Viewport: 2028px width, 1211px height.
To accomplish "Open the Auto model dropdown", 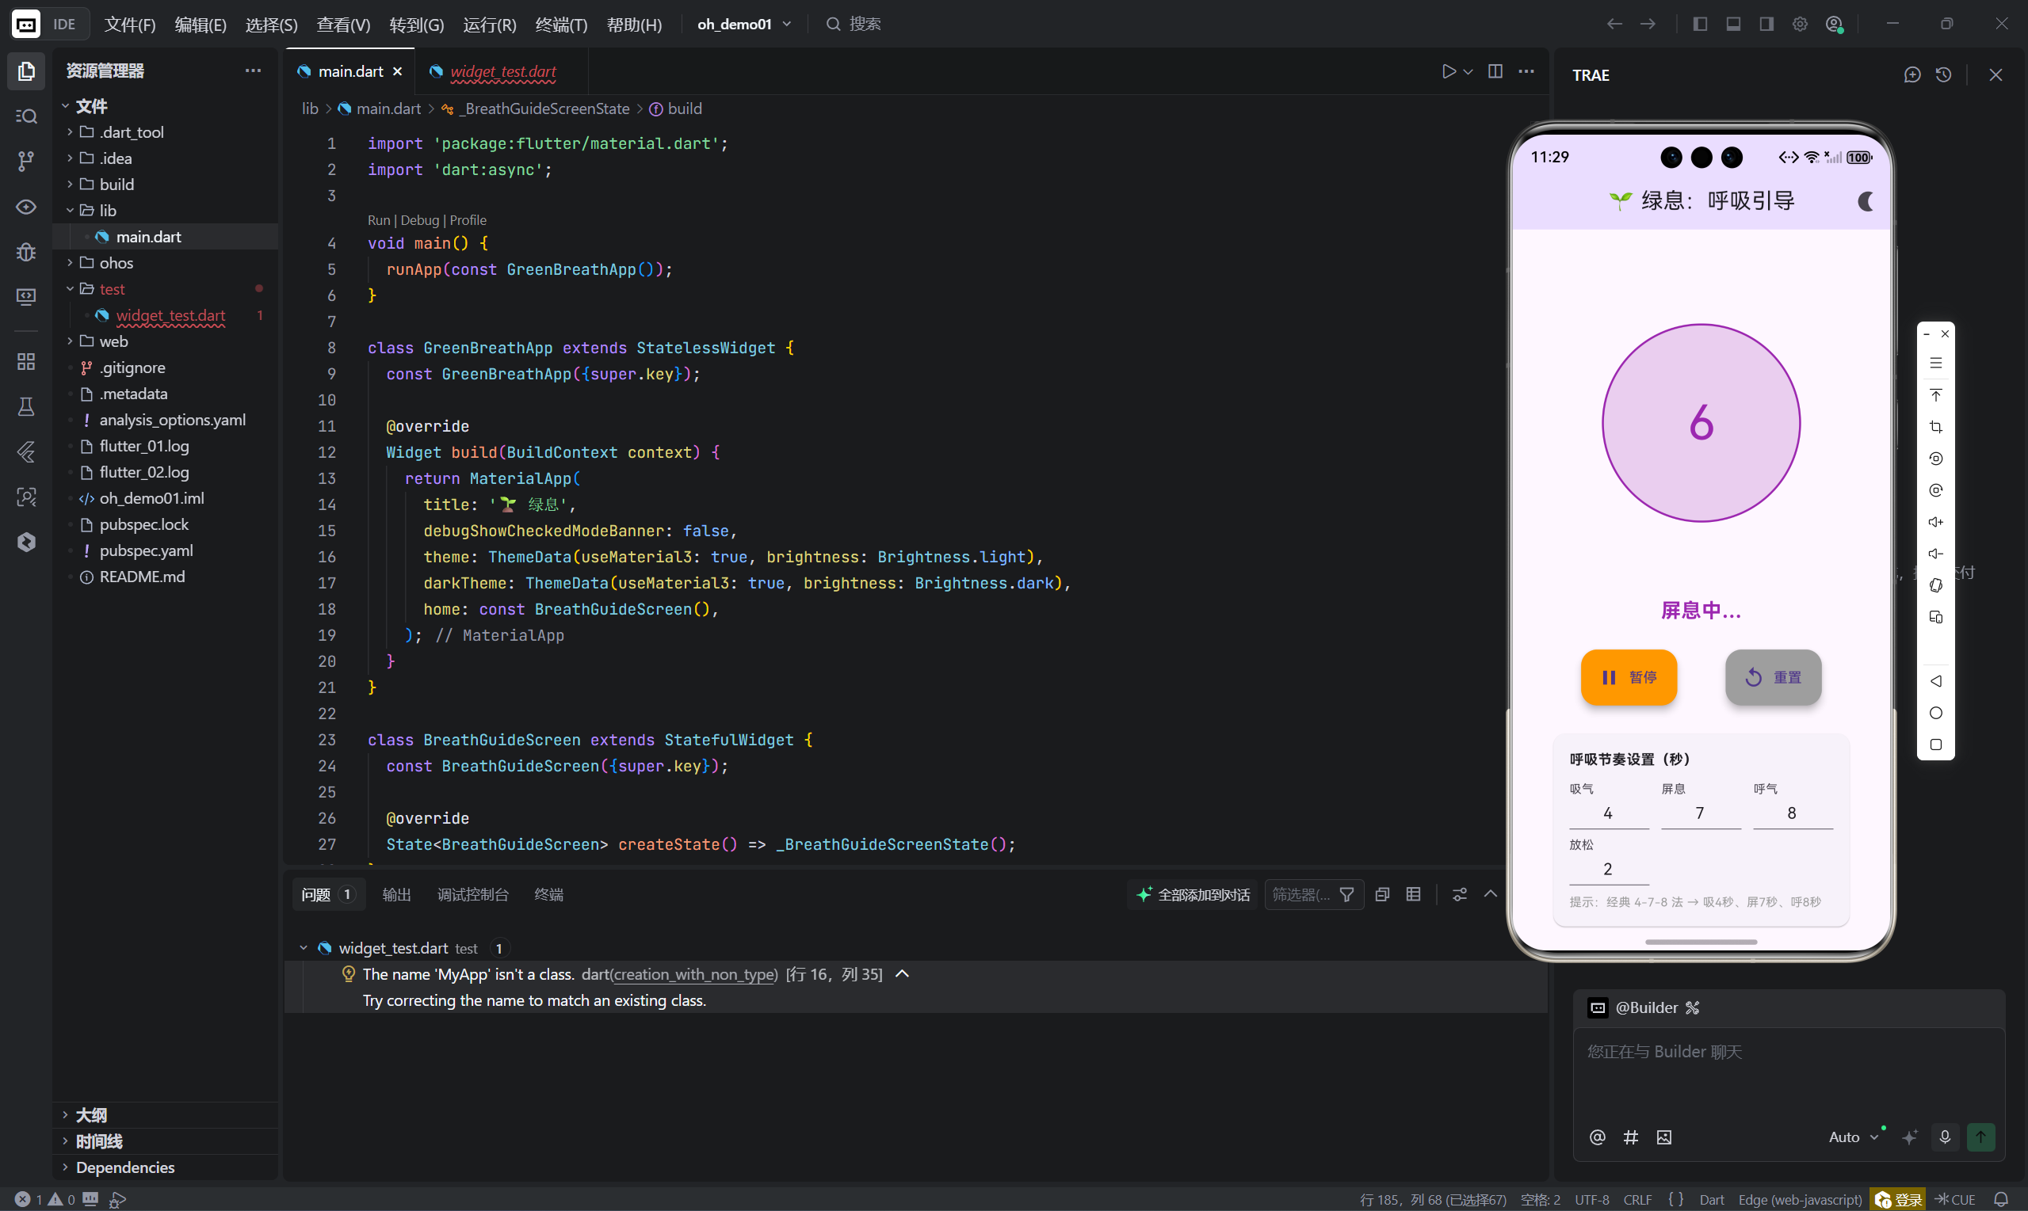I will pyautogui.click(x=1853, y=1137).
